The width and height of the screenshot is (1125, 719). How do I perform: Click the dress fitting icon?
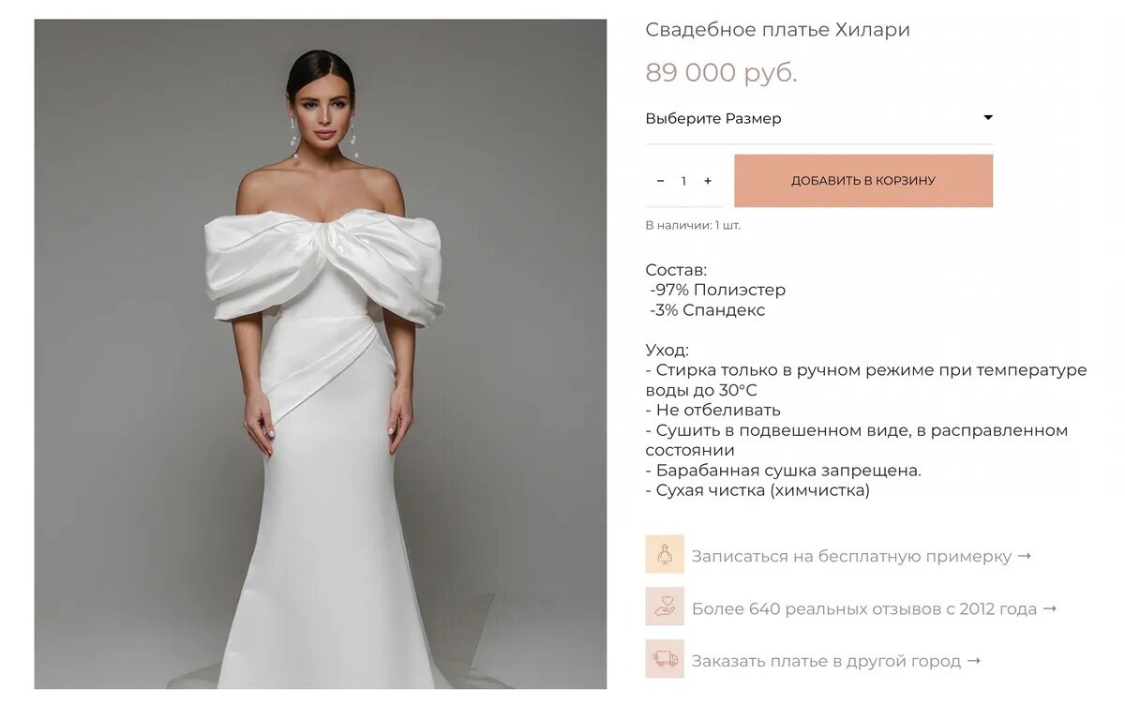[665, 554]
